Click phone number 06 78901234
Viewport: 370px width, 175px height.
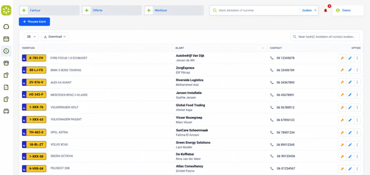285,132
